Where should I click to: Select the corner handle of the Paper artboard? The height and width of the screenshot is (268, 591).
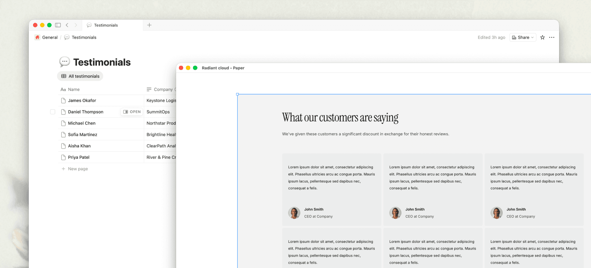(237, 94)
